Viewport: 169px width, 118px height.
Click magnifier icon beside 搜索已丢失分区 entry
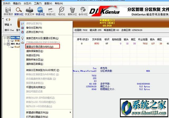coord(22,38)
